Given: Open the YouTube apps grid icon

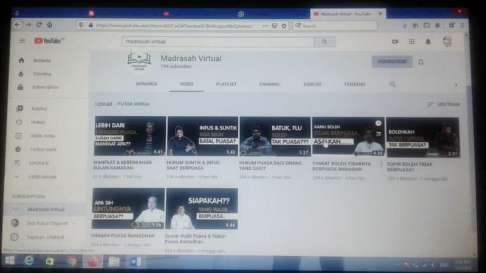Looking at the screenshot, I should pos(412,41).
